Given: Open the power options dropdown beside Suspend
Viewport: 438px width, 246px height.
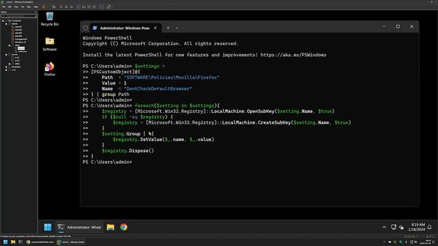Looking at the screenshot, I should (x=47, y=7).
